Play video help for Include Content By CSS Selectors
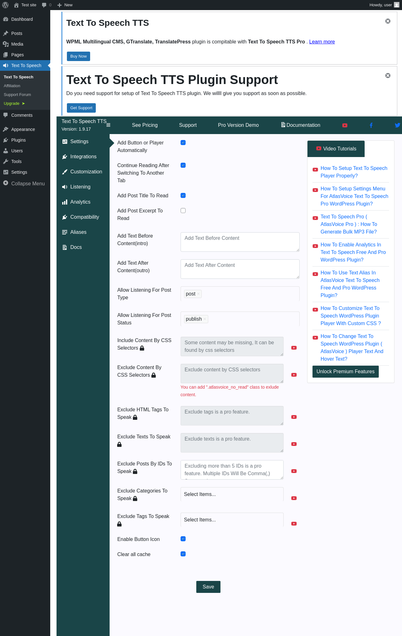The width and height of the screenshot is (402, 636). [294, 348]
